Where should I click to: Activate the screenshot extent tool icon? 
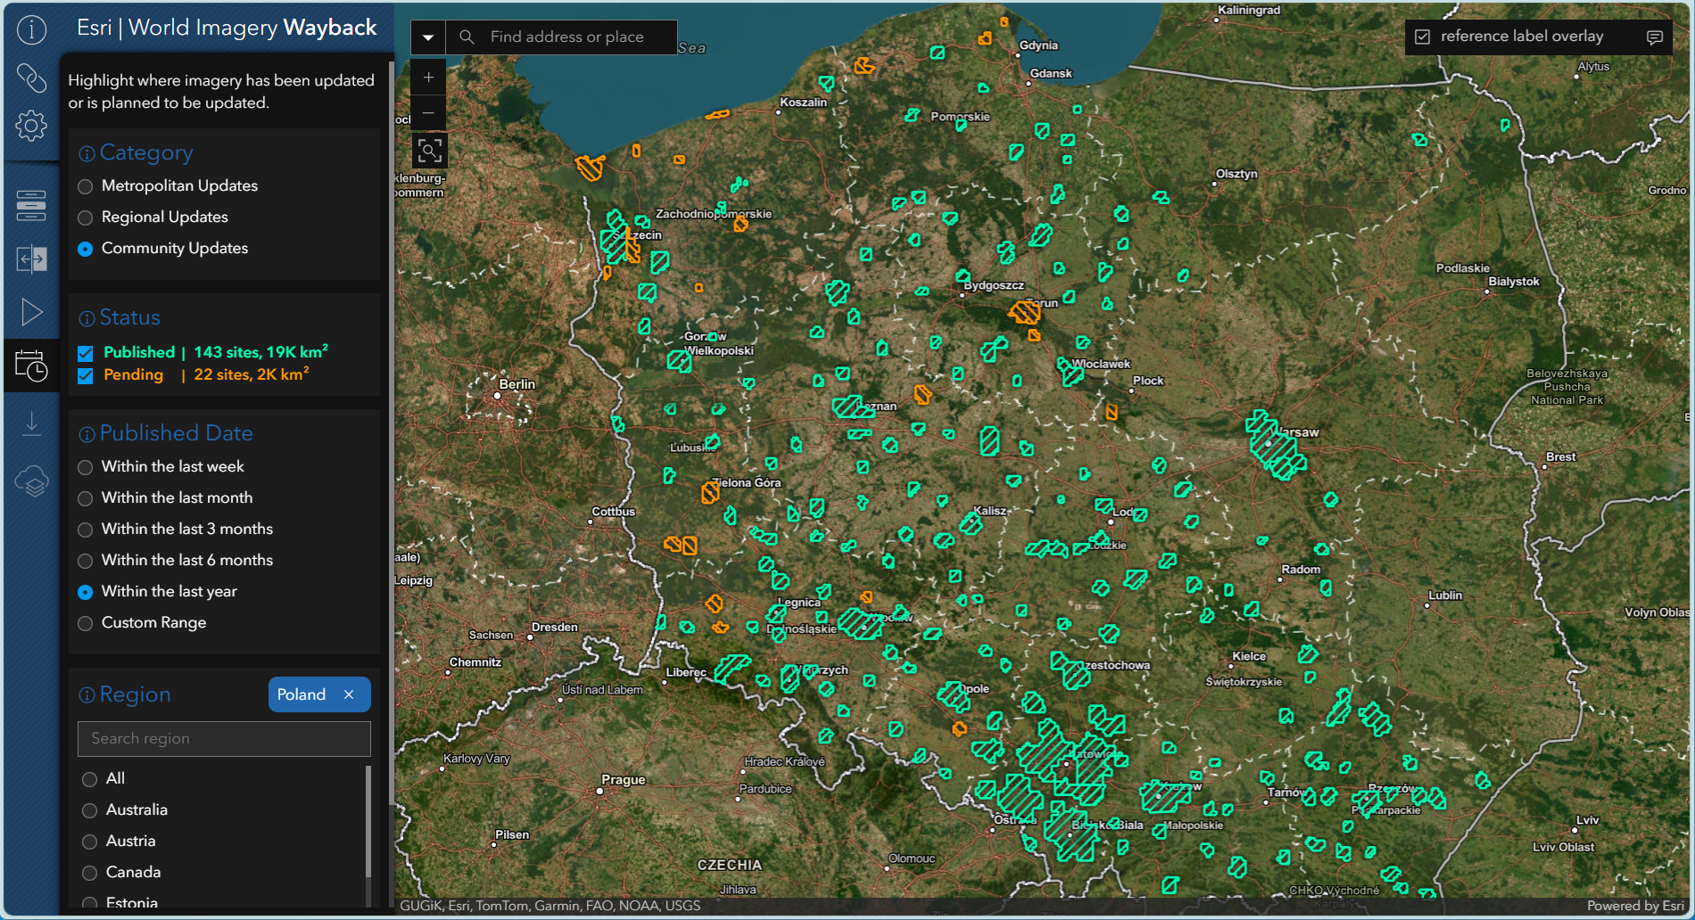[x=429, y=151]
